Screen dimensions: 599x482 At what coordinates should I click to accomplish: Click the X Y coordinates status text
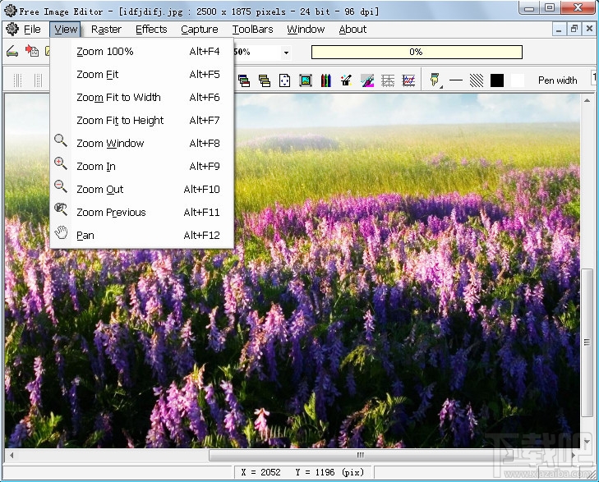pyautogui.click(x=302, y=472)
